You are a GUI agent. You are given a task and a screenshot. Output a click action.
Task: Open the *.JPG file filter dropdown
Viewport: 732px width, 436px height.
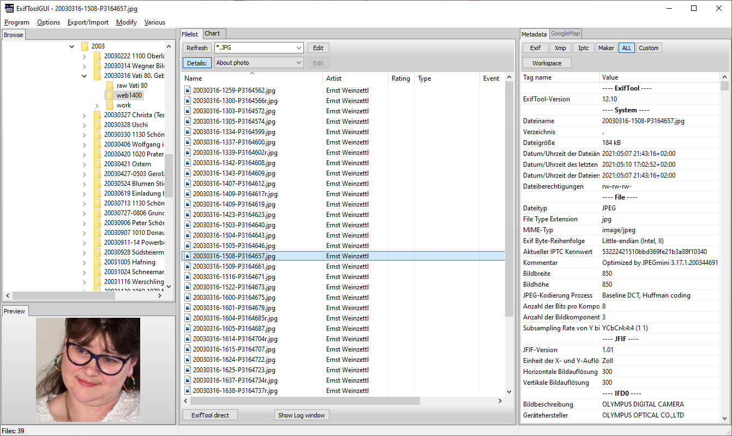coord(297,47)
